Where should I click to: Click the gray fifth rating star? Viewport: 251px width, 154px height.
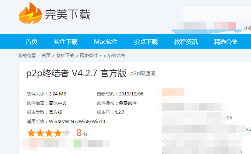coord(67,133)
